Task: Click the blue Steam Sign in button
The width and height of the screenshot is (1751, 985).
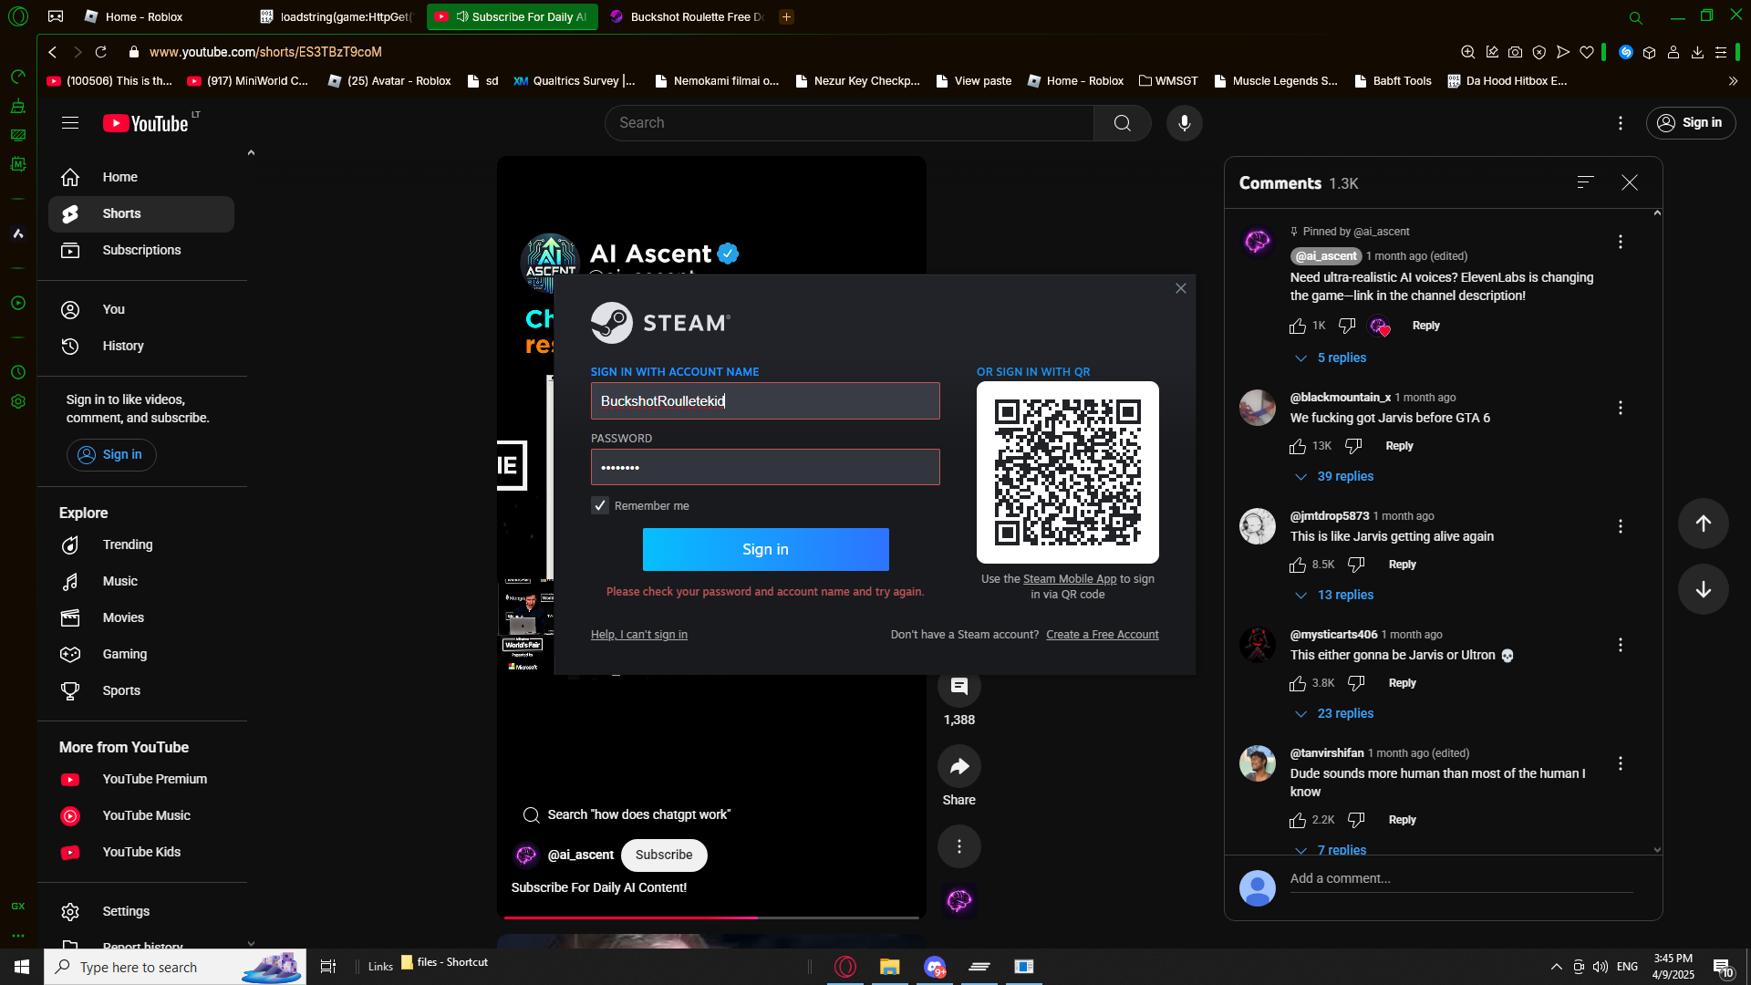Action: click(765, 549)
